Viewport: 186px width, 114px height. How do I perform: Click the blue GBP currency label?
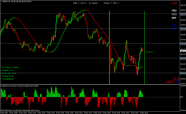(x=174, y=25)
